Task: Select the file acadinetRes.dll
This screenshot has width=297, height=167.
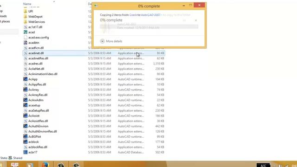Action: tap(38, 58)
